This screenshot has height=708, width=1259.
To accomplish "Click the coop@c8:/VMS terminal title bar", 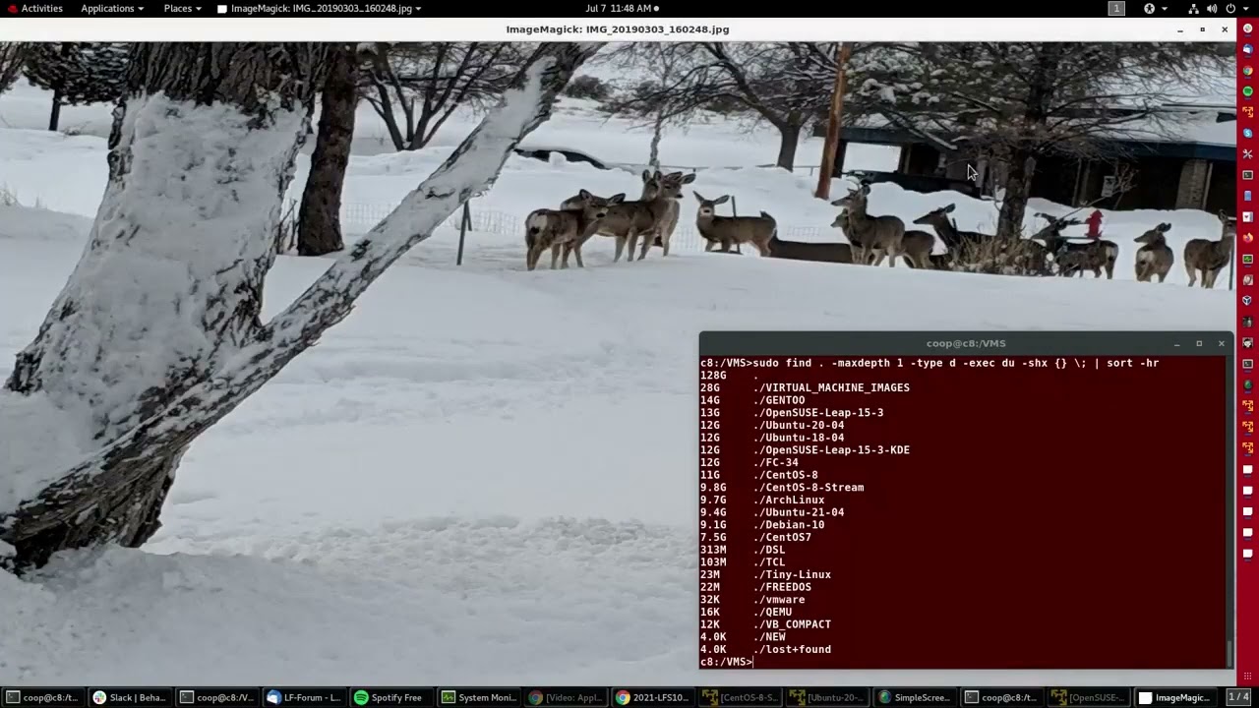I will click(x=965, y=343).
